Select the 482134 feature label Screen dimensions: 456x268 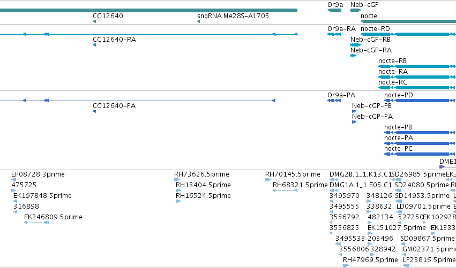click(x=380, y=218)
